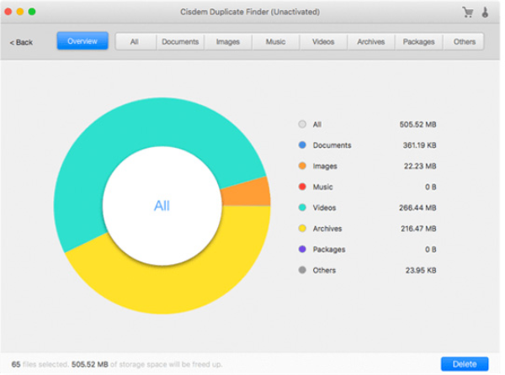The height and width of the screenshot is (375, 505).
Task: Open the activation key icon
Action: click(x=486, y=13)
